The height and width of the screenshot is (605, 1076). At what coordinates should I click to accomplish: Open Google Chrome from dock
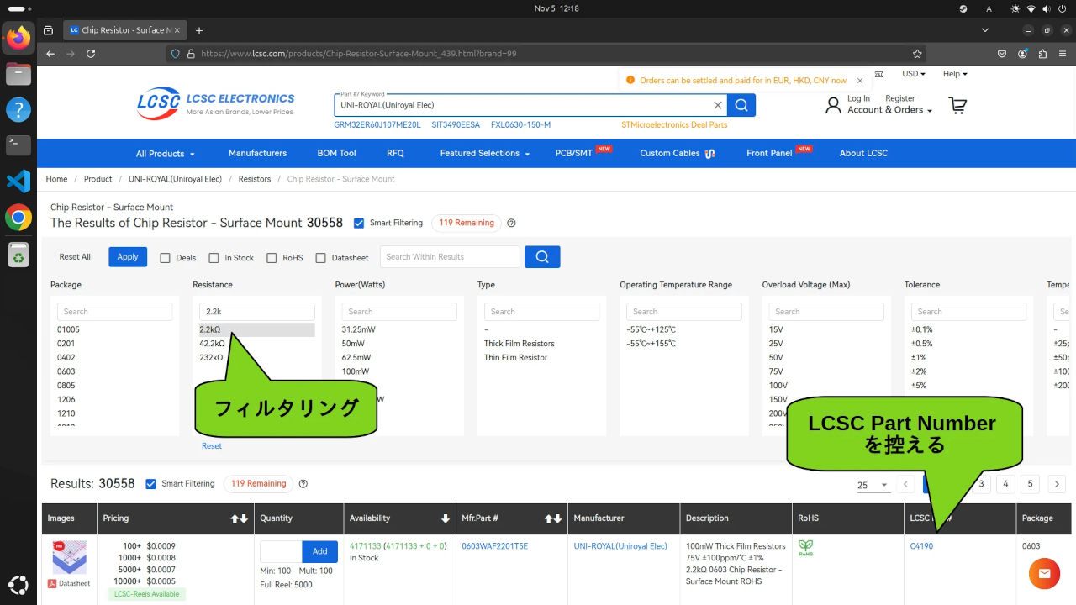(x=18, y=218)
